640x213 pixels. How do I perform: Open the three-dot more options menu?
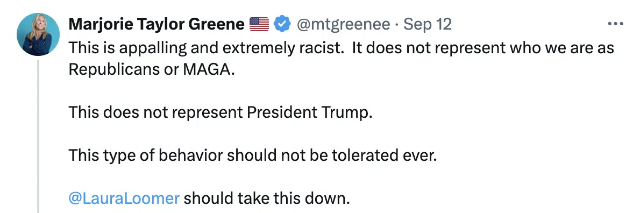point(615,24)
